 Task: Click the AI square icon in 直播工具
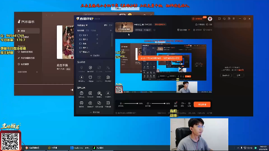(90, 93)
